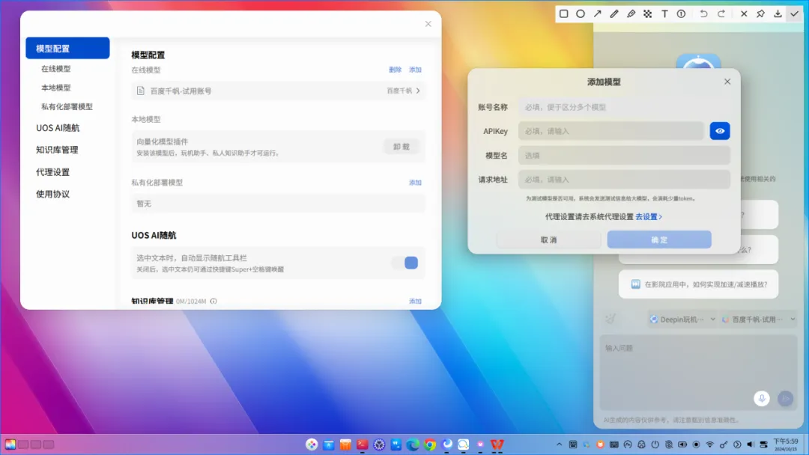This screenshot has width=809, height=455.
Task: Go to 在线模型 sidebar sub-item
Action: click(x=55, y=69)
